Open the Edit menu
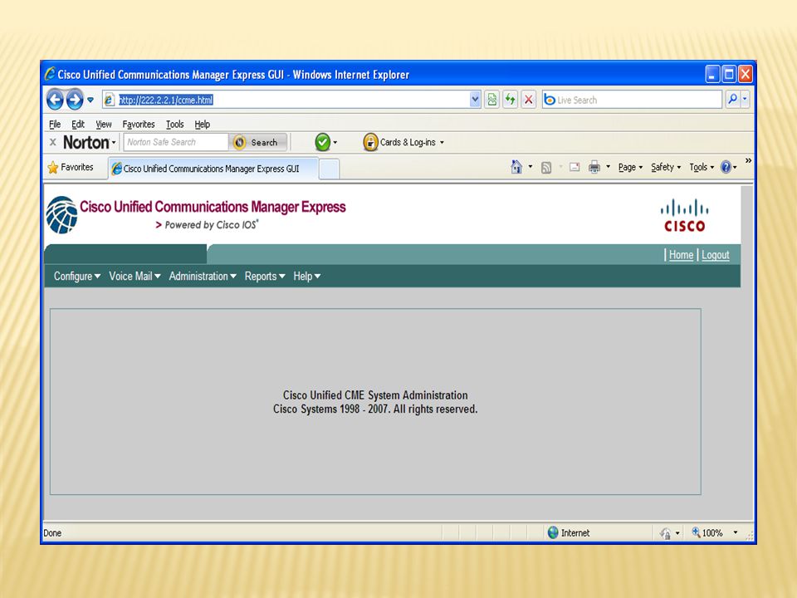Screen dimensions: 797x598 pos(78,124)
